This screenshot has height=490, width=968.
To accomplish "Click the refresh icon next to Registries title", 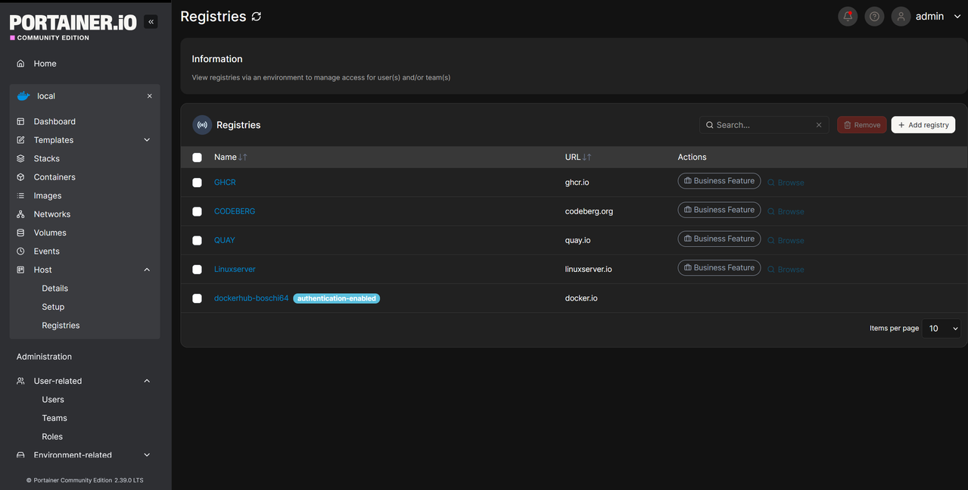I will (x=257, y=17).
